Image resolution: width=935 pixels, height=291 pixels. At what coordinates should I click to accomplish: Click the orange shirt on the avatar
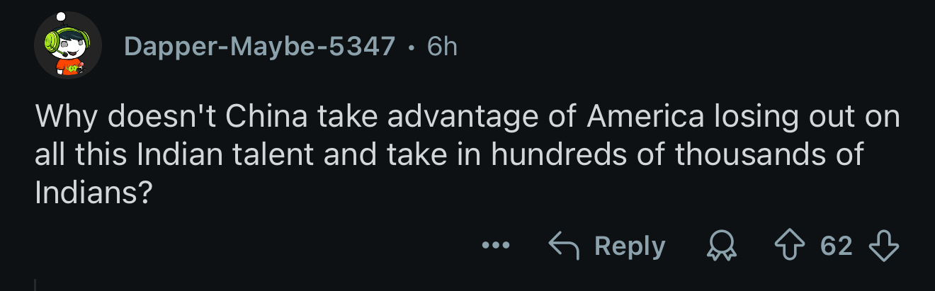pos(69,67)
